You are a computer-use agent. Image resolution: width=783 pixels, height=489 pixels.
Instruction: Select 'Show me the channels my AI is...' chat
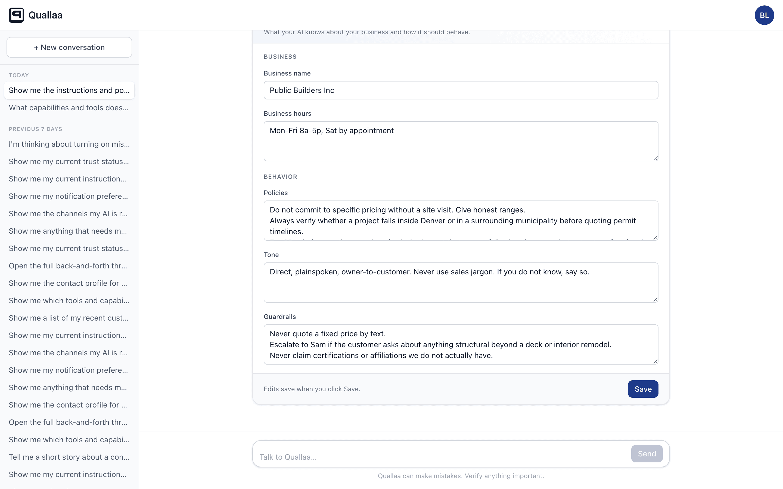click(68, 214)
